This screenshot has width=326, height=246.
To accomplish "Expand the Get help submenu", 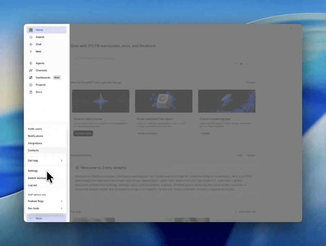I will point(46,161).
